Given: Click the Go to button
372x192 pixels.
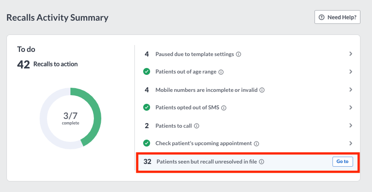Looking at the screenshot, I should [343, 162].
